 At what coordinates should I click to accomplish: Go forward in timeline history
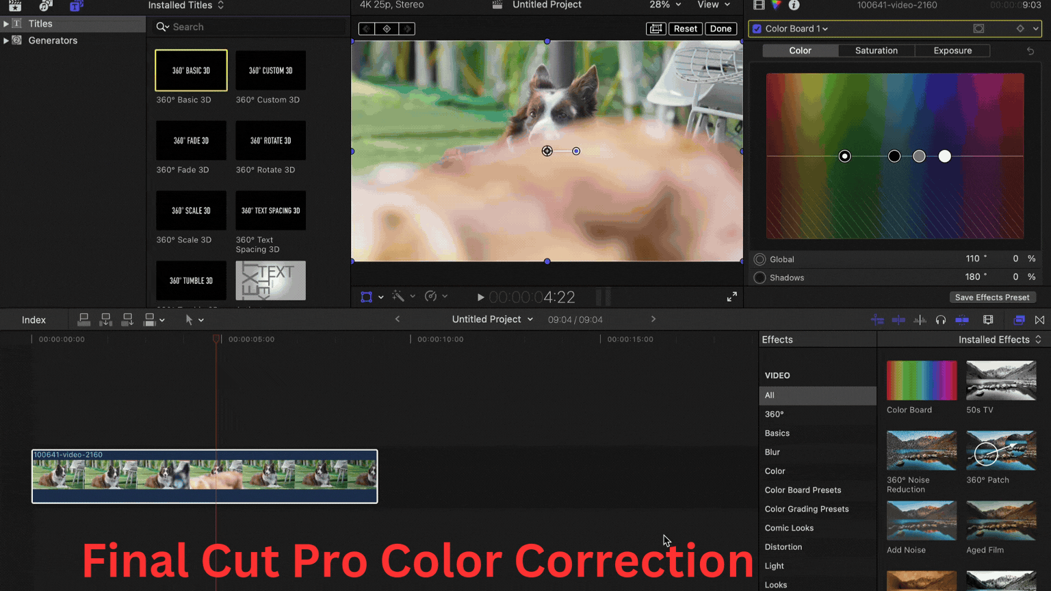(653, 319)
